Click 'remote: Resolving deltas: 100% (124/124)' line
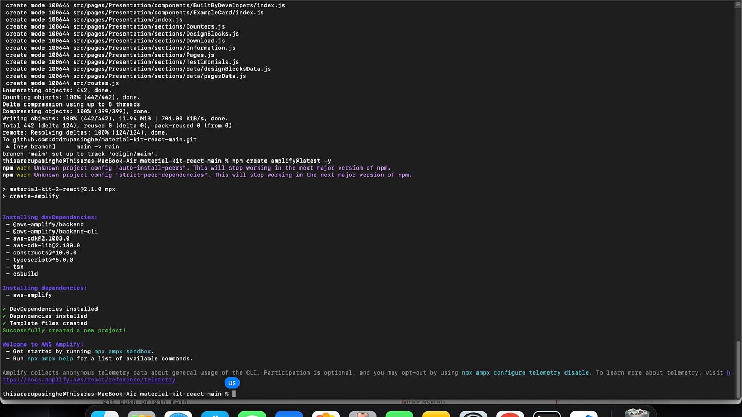Screen dimensions: 742x417 [85, 132]
